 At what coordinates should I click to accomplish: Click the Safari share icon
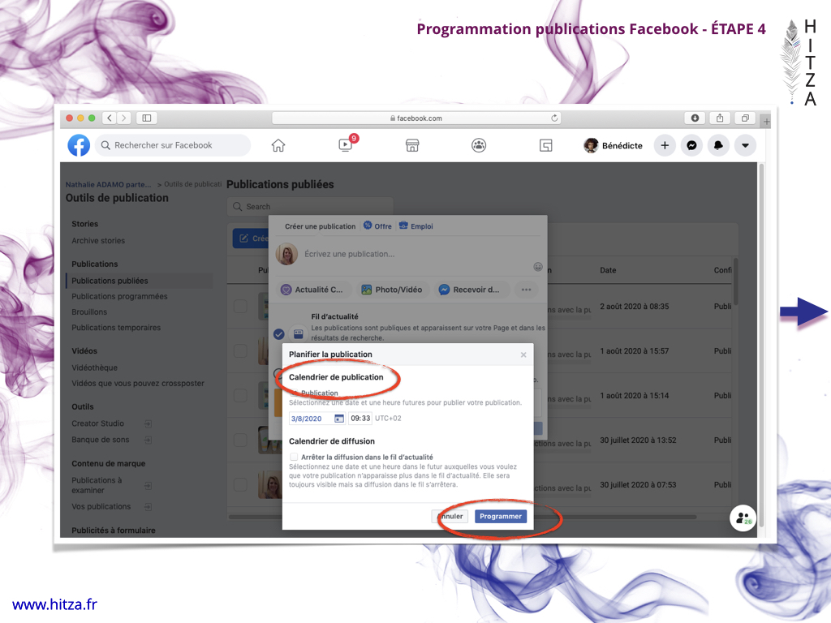pyautogui.click(x=720, y=118)
